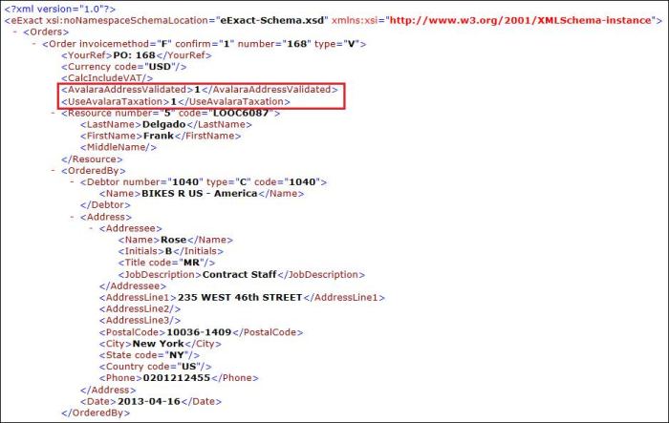
Task: Select postal code 10036-1409
Action: click(x=199, y=332)
